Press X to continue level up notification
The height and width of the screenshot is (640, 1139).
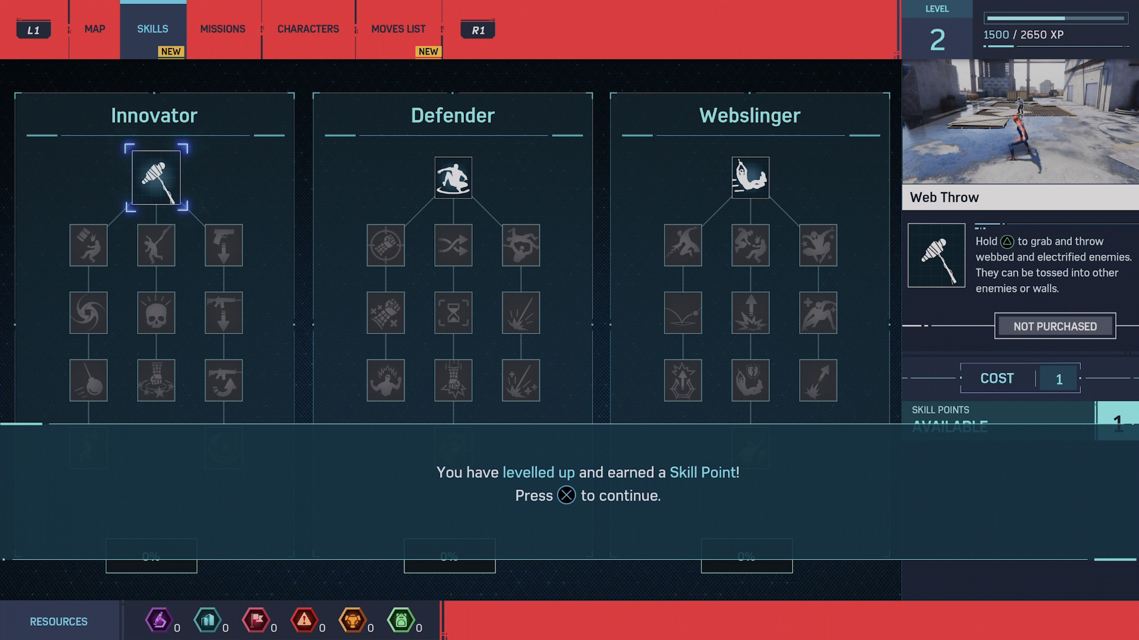click(x=565, y=495)
